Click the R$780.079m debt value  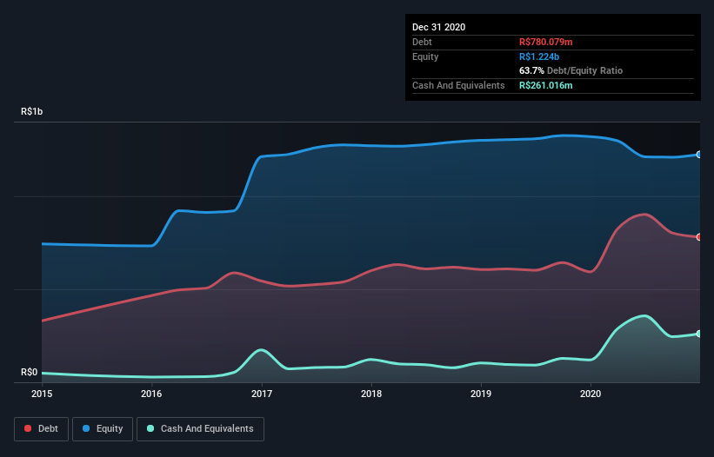click(x=546, y=42)
